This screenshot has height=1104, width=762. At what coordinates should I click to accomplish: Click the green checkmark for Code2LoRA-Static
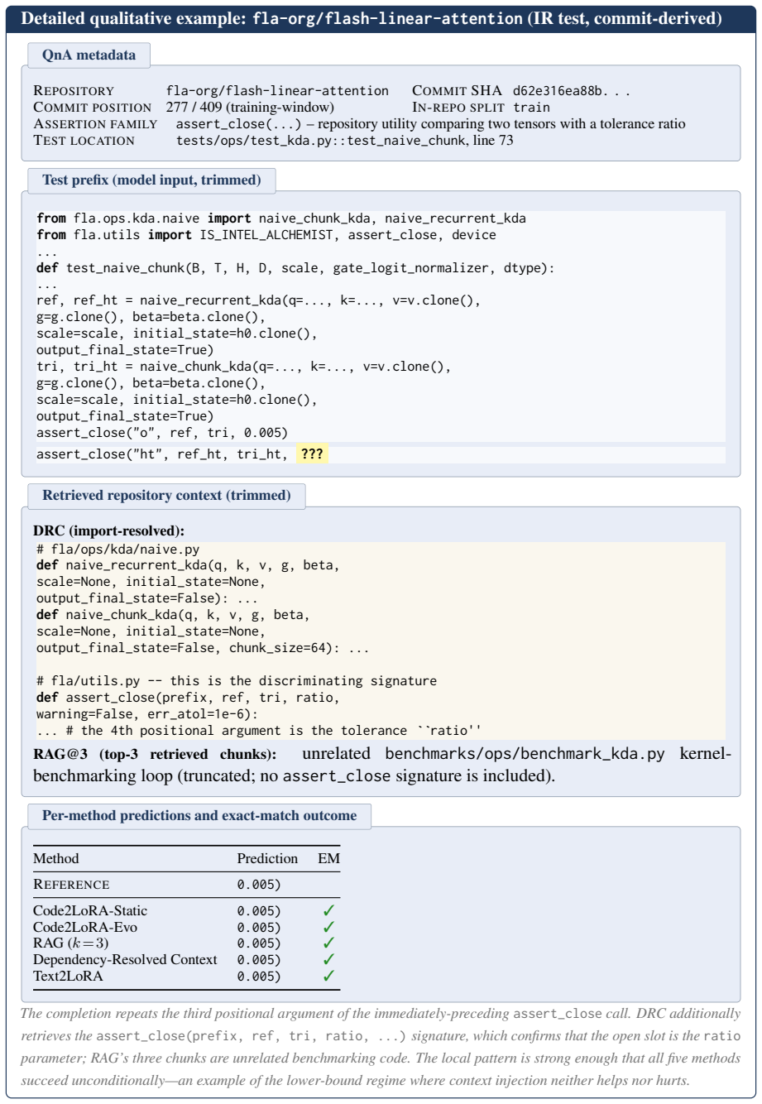click(x=328, y=910)
